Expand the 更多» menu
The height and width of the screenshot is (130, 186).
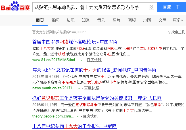tap(178, 20)
